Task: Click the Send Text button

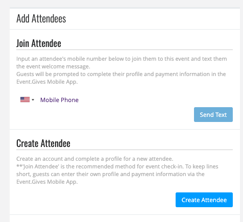Action: coord(213,114)
